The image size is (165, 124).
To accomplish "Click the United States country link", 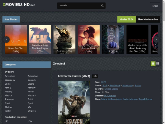I will pos(111,89).
